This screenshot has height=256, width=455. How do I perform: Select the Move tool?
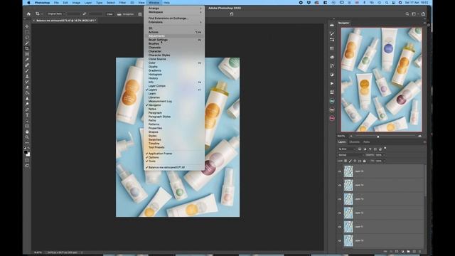[x=27, y=26]
